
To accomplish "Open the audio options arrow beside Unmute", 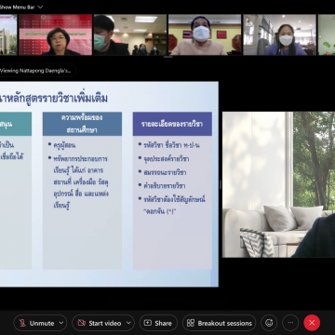I will pyautogui.click(x=61, y=323).
